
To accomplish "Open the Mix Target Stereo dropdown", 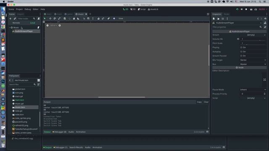I will pyautogui.click(x=253, y=60).
